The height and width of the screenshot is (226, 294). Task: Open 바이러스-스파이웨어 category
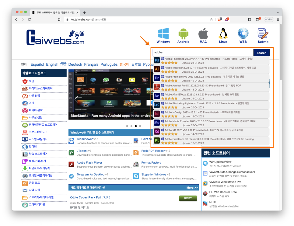(x=41, y=89)
